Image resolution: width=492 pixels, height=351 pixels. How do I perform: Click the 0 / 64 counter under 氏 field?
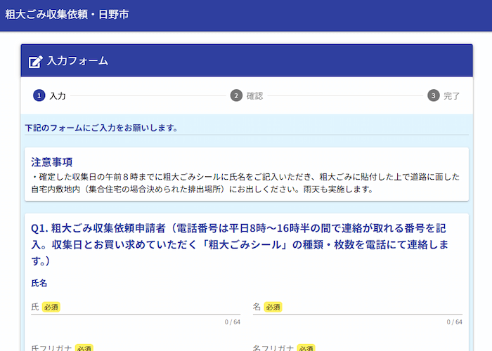pos(233,322)
